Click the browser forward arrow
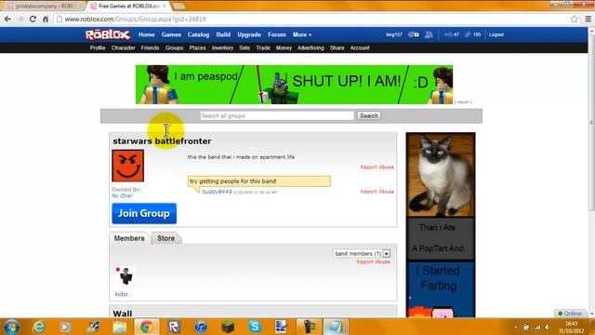Image resolution: width=595 pixels, height=335 pixels. [x=20, y=19]
